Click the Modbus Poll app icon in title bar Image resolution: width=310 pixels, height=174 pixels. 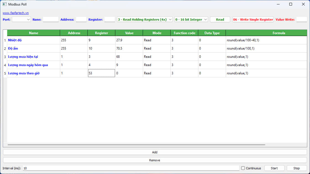coord(4,4)
